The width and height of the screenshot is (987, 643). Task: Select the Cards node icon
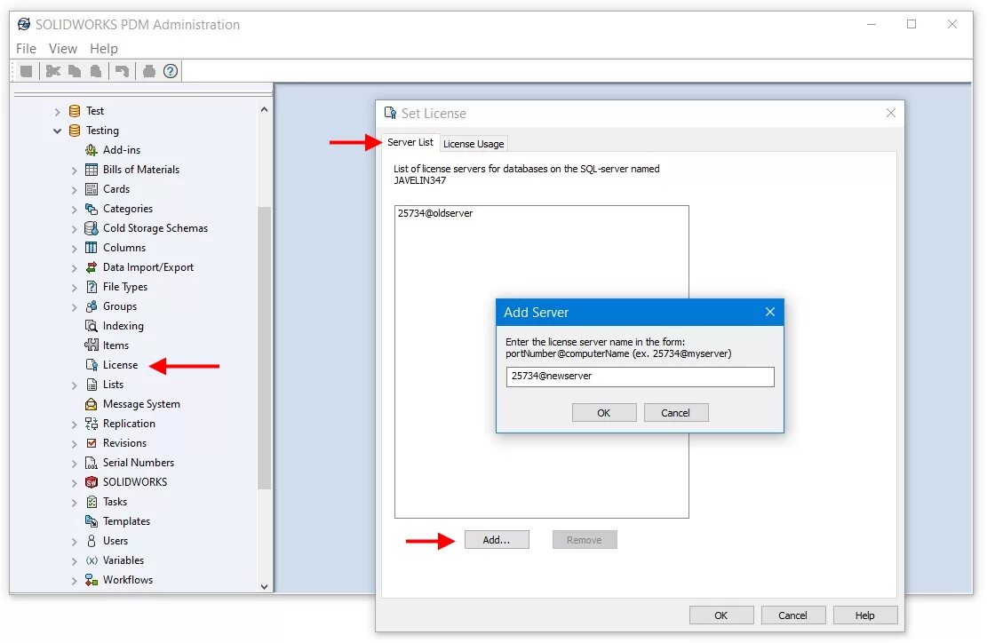[92, 189]
